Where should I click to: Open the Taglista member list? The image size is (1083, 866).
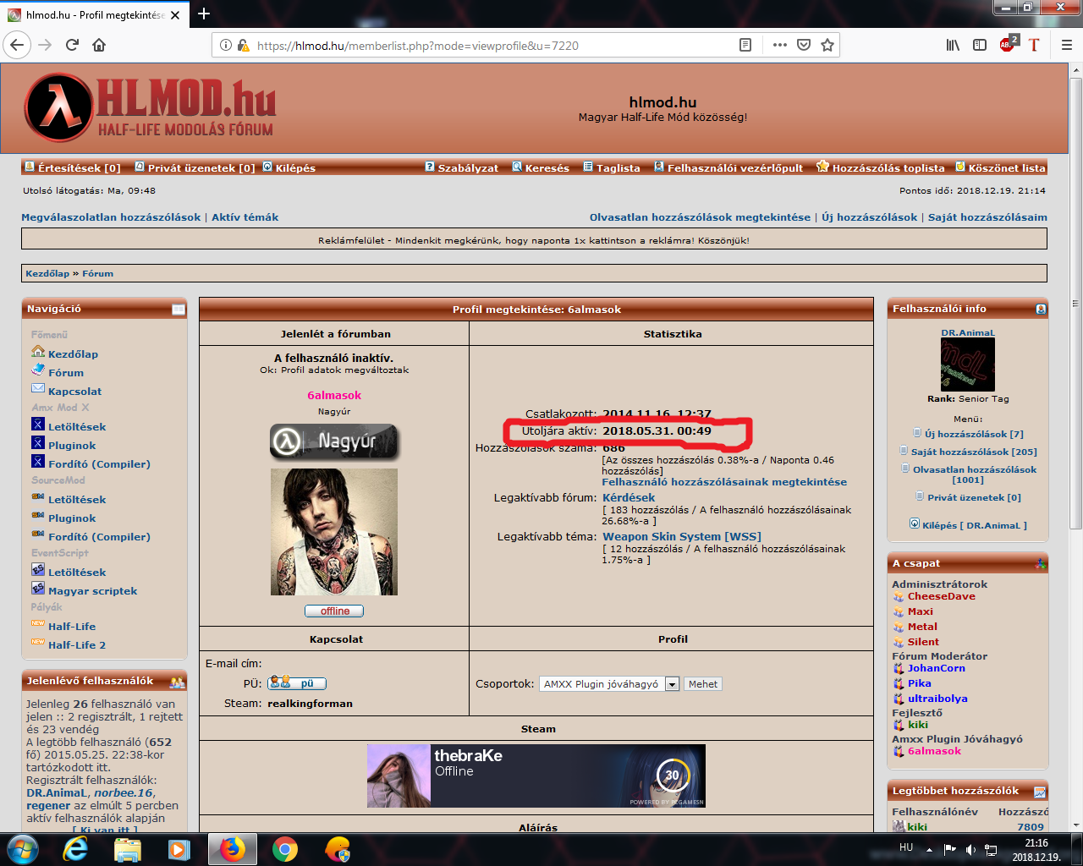(612, 167)
